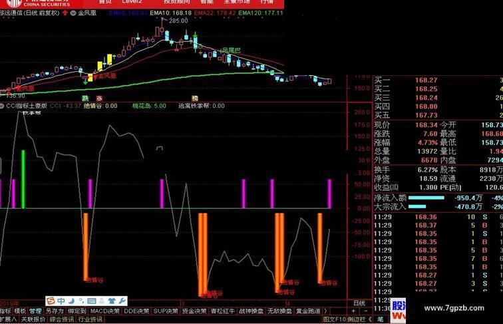The width and height of the screenshot is (503, 324).
Task: Click the plus zoom button under 日线
Action: pos(353,311)
